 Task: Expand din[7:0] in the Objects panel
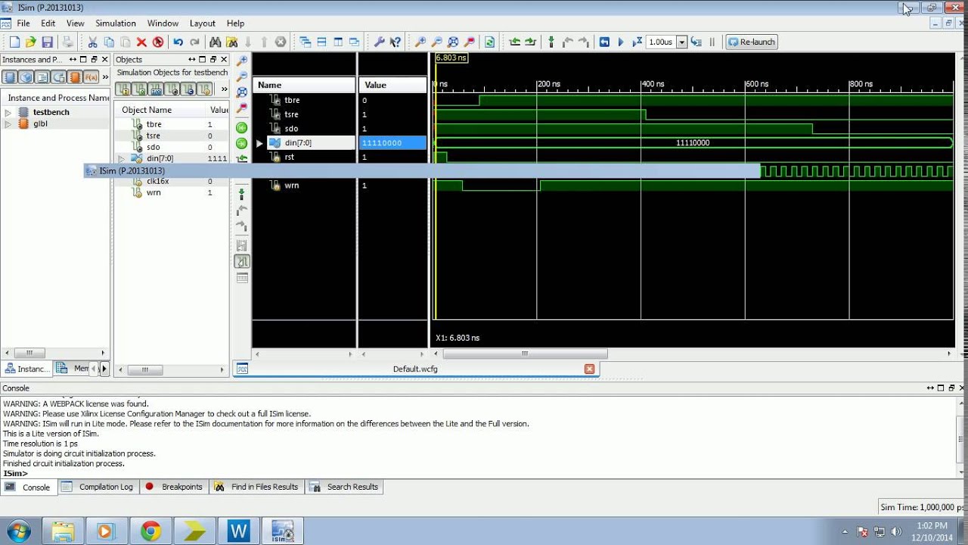click(121, 158)
